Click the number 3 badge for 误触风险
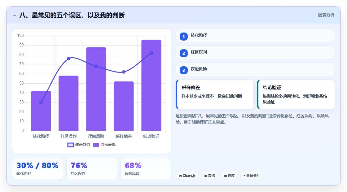Screen dimensions: 347x192 click(183, 70)
